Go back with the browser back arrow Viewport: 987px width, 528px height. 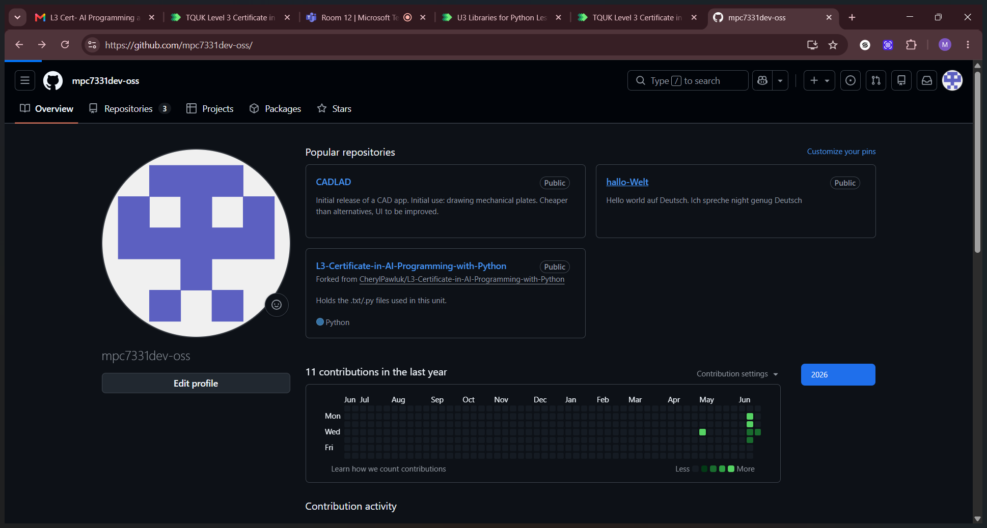coord(19,45)
